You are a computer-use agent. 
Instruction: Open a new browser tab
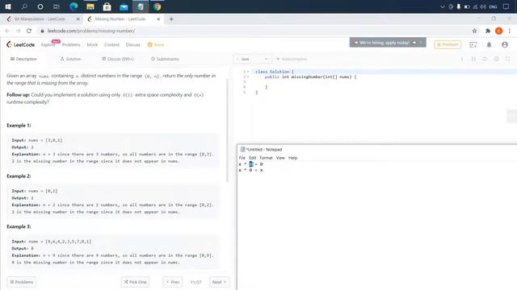(x=171, y=19)
